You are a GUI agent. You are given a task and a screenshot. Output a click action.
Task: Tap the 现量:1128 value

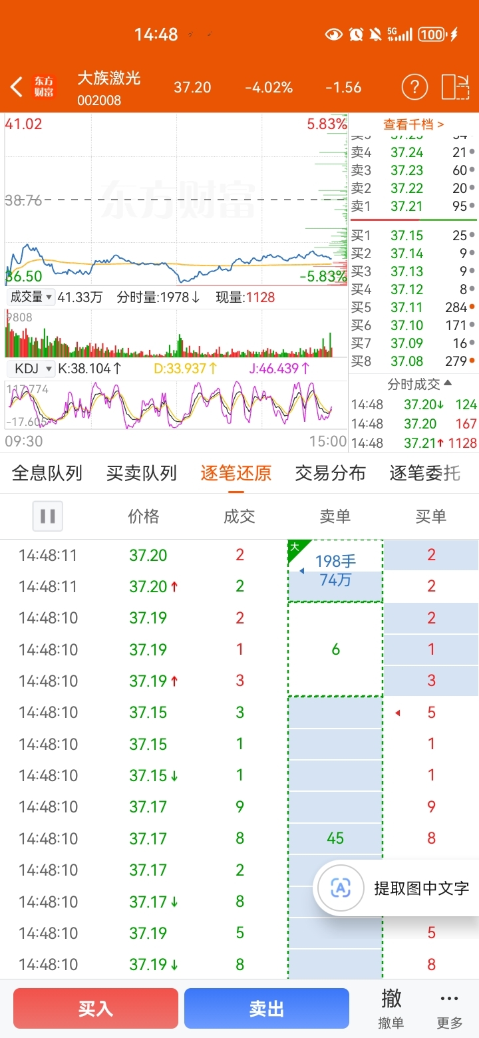point(245,297)
